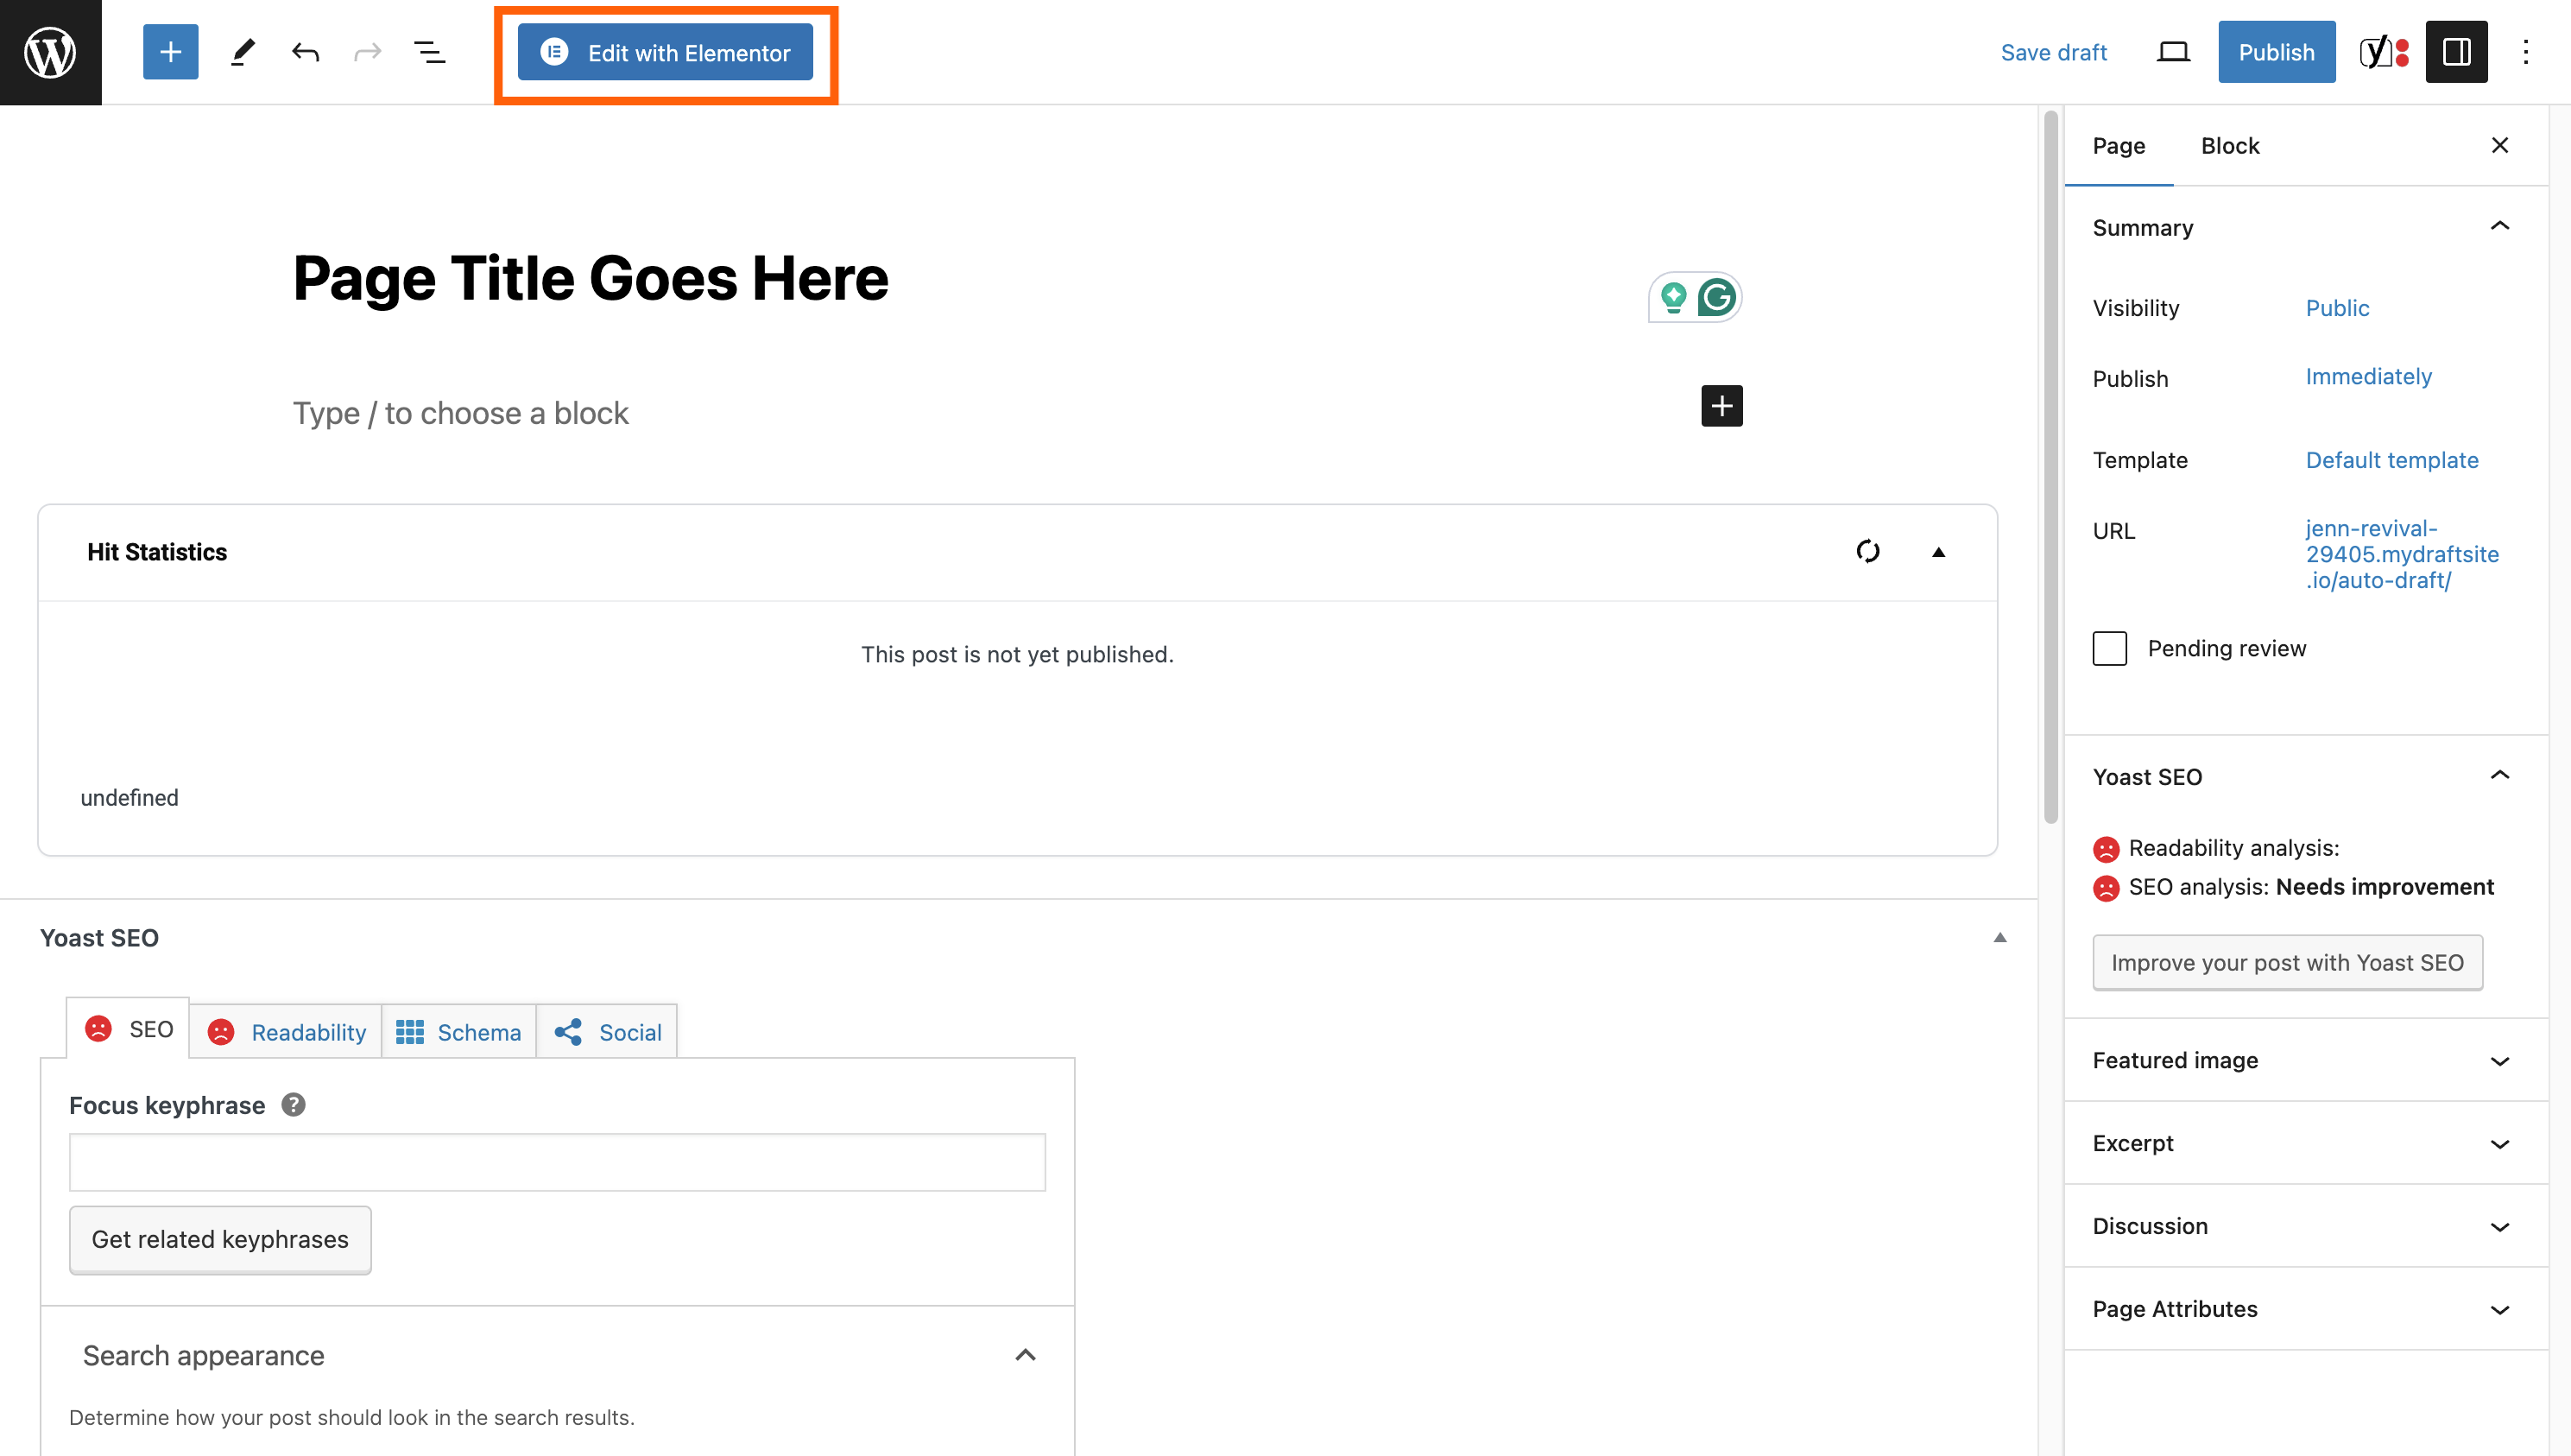The height and width of the screenshot is (1456, 2571).
Task: Switch to the Page tab
Action: click(x=2118, y=146)
